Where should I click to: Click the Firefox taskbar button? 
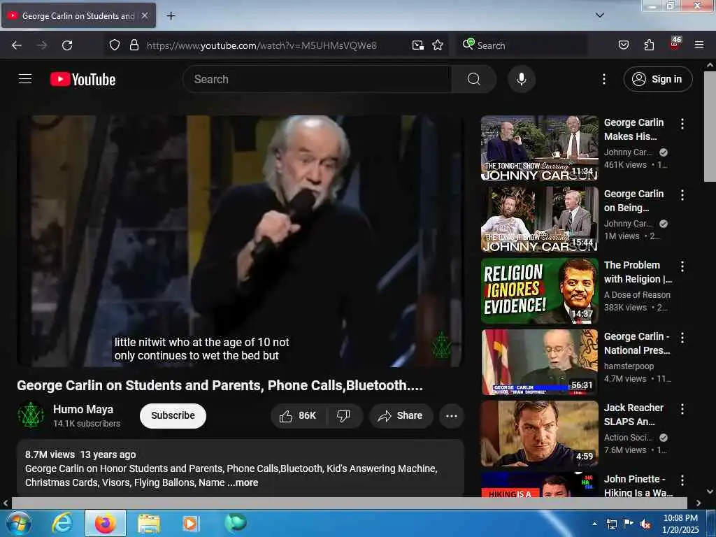coord(105,523)
